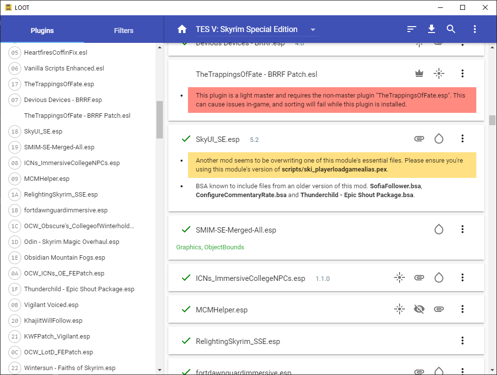Viewport: 497px width, 375px height.
Task: Click paperclip archive icon on SkyUI_SE.esp card
Action: click(x=419, y=139)
